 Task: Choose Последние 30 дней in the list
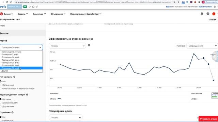coord(21,63)
